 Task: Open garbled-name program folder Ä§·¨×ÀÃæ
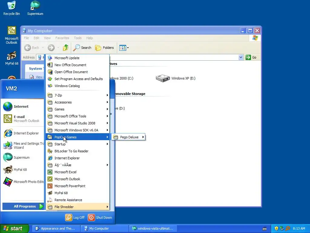pos(77,165)
